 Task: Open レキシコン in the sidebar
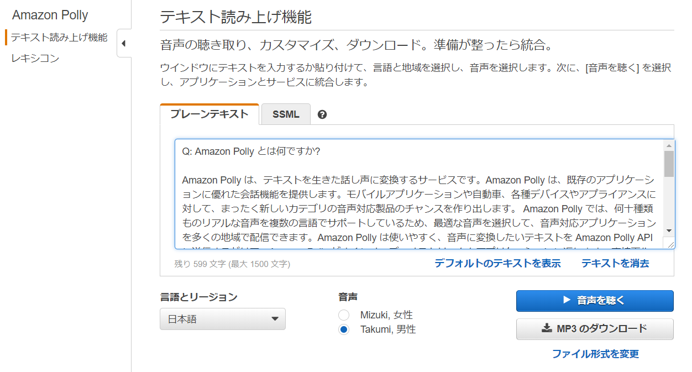click(35, 58)
